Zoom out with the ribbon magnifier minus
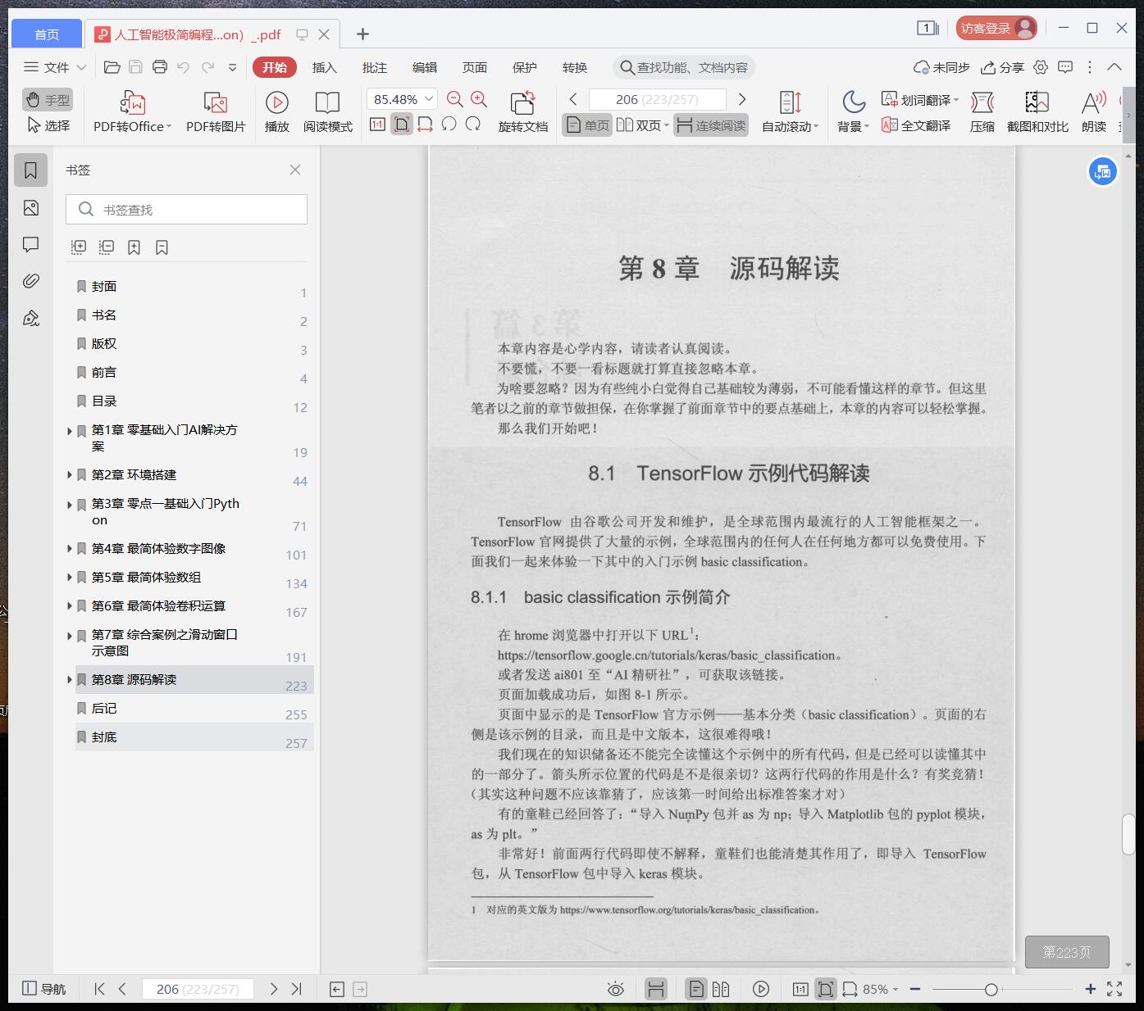The image size is (1144, 1011). 455,99
